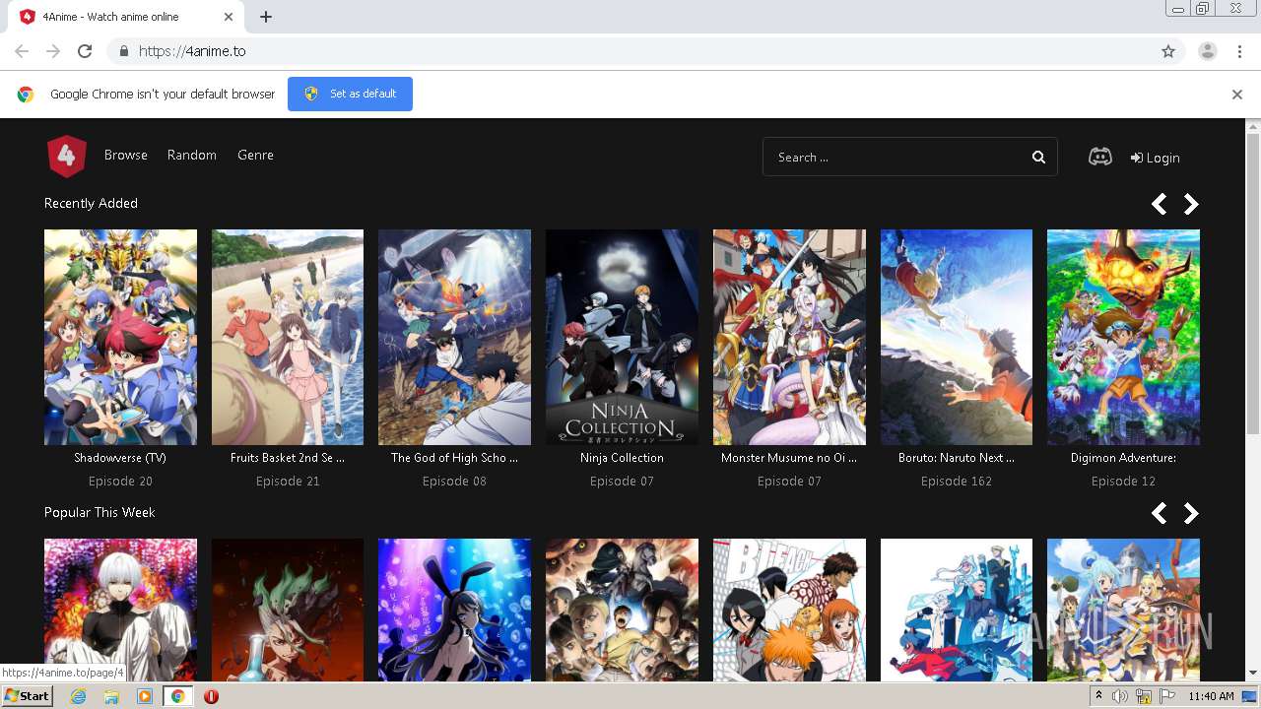Screen dimensions: 1261x709
Task: Reload the page with the refresh icon
Action: pos(85,51)
